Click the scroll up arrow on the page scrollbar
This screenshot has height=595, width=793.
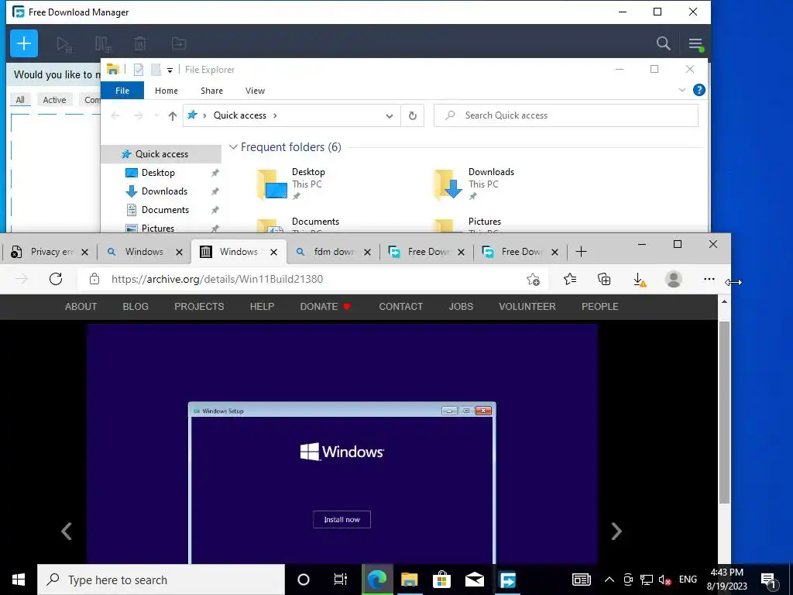(x=724, y=301)
